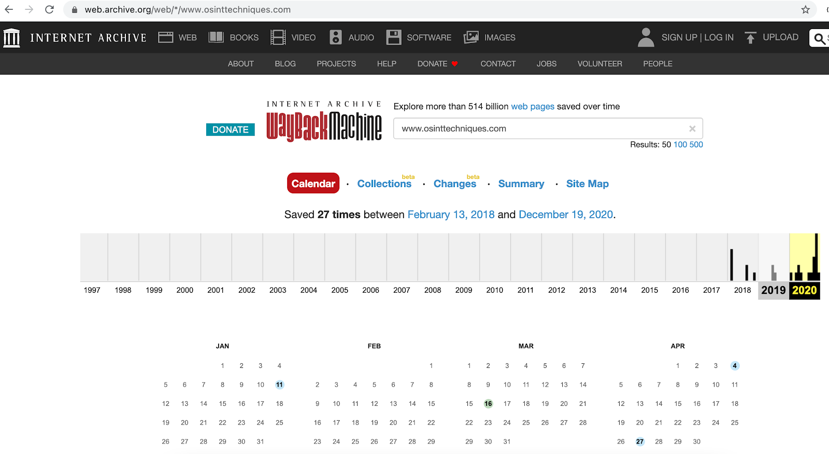This screenshot has height=454, width=829.
Task: Bookmark page with star icon
Action: (805, 9)
